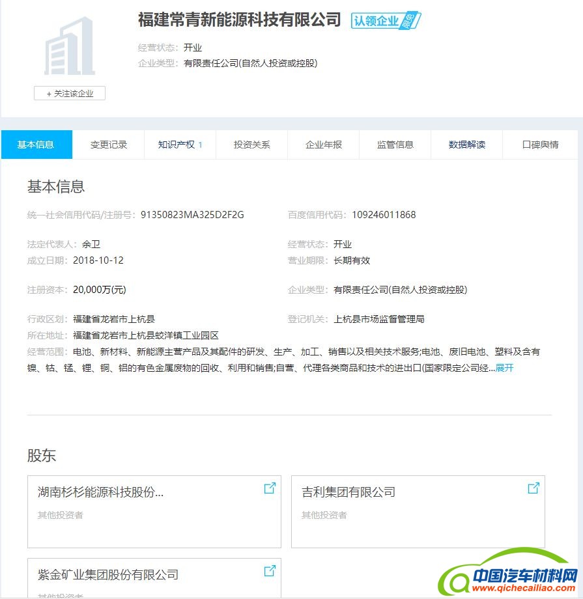This screenshot has height=599, width=583.
Task: Expand the 经营范围 text with 展开
Action: [504, 368]
